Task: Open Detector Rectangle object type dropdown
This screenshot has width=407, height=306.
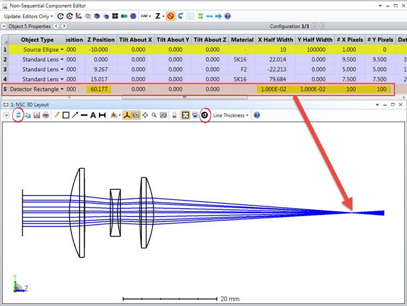Action: click(x=62, y=89)
